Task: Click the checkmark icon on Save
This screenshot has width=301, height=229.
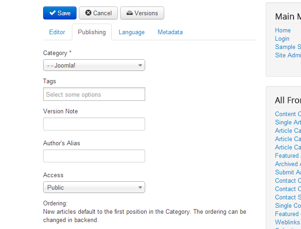Action: tap(52, 13)
